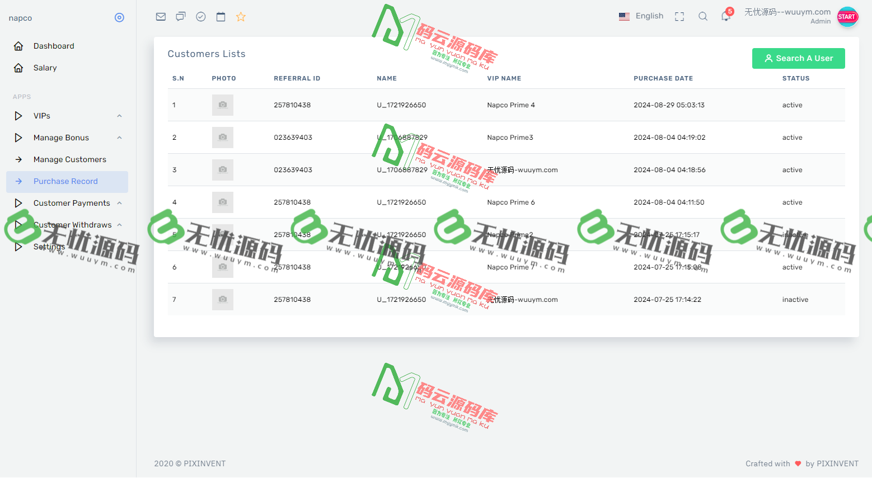Open the notifications bell with badge 5
The image size is (872, 478).
click(x=725, y=16)
